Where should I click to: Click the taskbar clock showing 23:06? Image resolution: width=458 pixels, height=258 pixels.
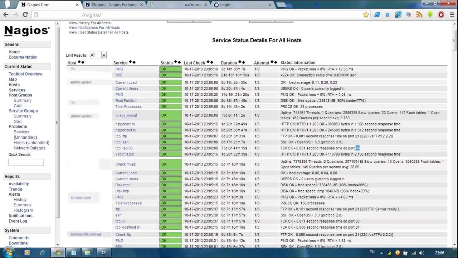click(x=440, y=253)
